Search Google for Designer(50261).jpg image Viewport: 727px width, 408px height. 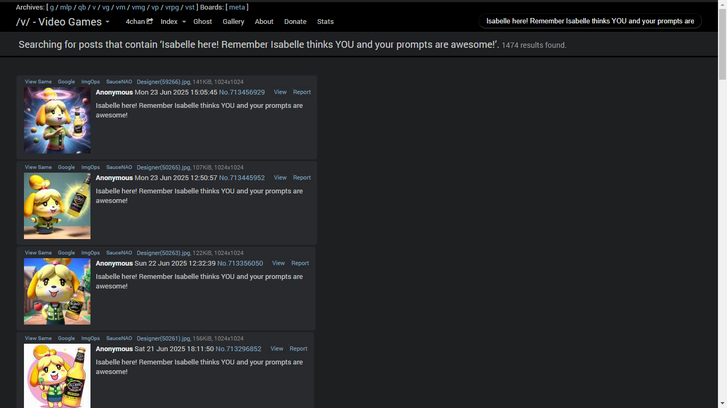pos(67,338)
